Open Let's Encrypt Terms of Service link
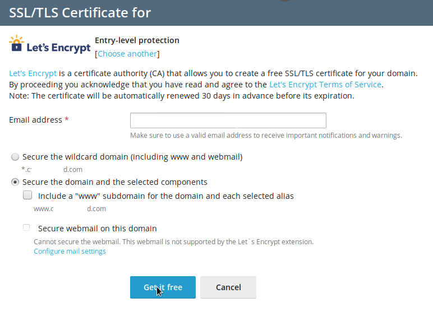 tap(325, 85)
